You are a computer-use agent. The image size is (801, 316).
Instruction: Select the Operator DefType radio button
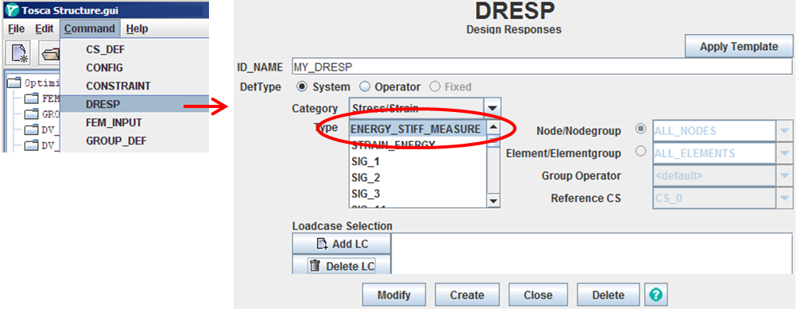coord(365,87)
